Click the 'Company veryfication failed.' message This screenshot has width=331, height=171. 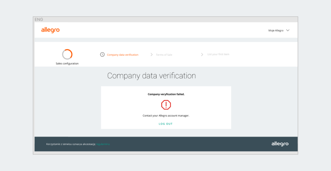click(x=166, y=94)
